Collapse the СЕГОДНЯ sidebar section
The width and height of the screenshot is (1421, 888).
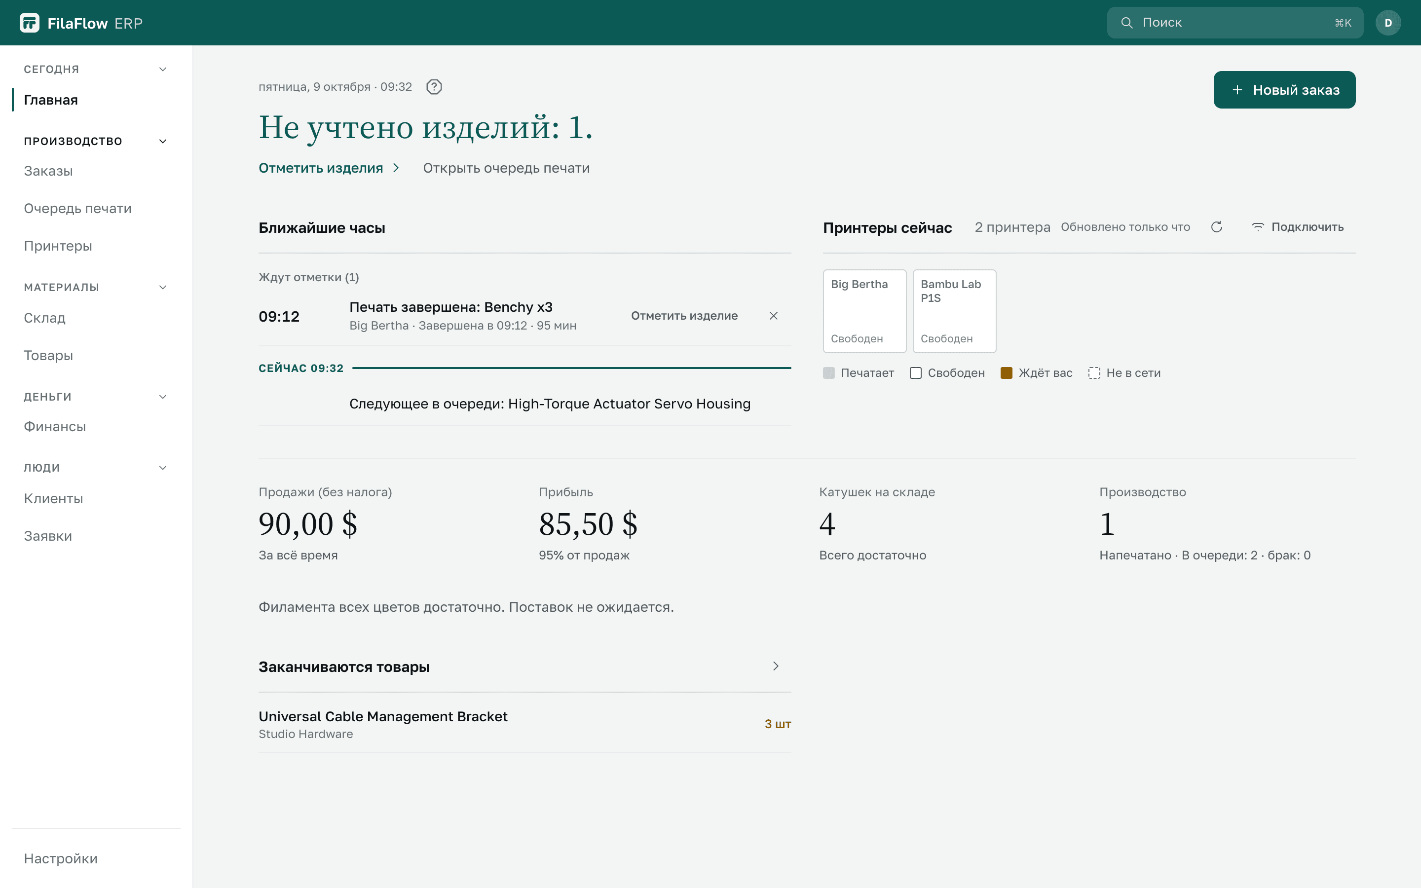click(x=163, y=69)
